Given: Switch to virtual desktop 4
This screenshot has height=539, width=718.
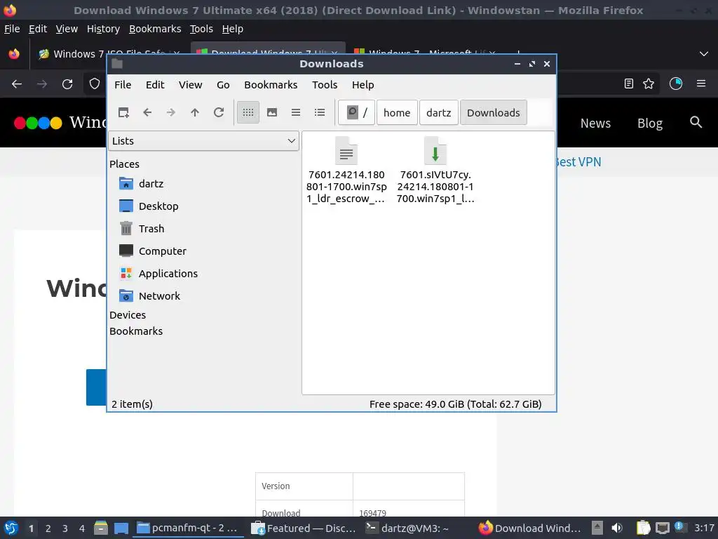Looking at the screenshot, I should (x=82, y=528).
